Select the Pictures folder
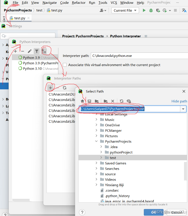 [x=111, y=136]
